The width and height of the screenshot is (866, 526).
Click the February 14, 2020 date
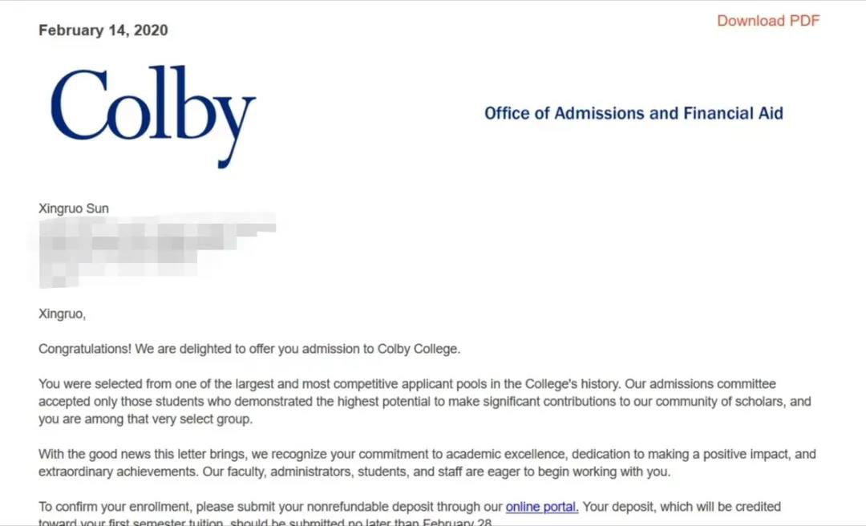[103, 30]
